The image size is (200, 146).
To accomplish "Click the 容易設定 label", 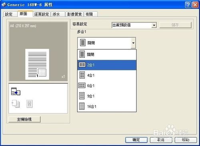I will 80,24.
